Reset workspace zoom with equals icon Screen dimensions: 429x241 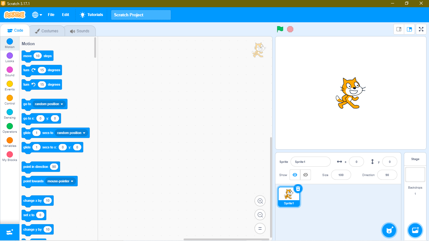pyautogui.click(x=260, y=229)
